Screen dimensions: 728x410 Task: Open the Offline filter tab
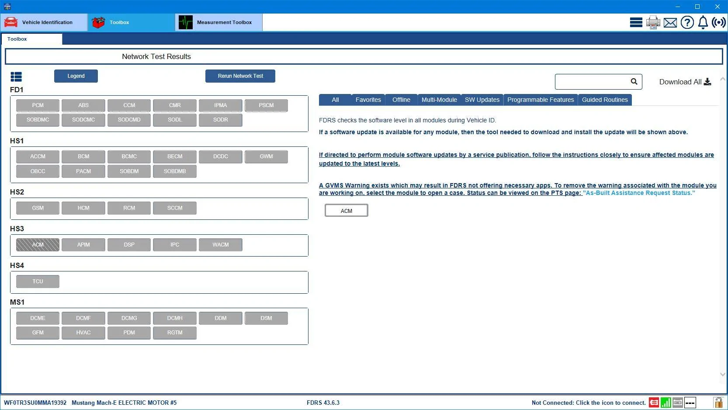pyautogui.click(x=401, y=100)
